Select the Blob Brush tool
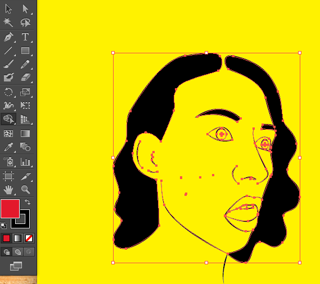320x284 pixels. pos(8,77)
